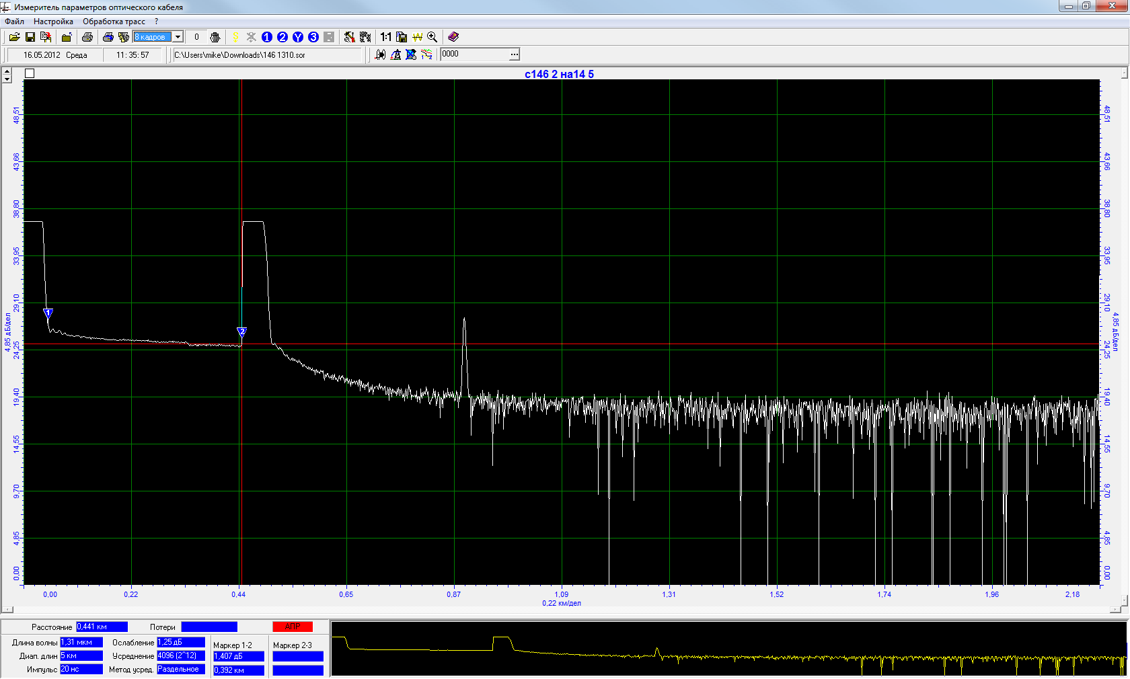Click the save floppy disk icon
Screen dimensions: 1130x679
click(x=30, y=37)
